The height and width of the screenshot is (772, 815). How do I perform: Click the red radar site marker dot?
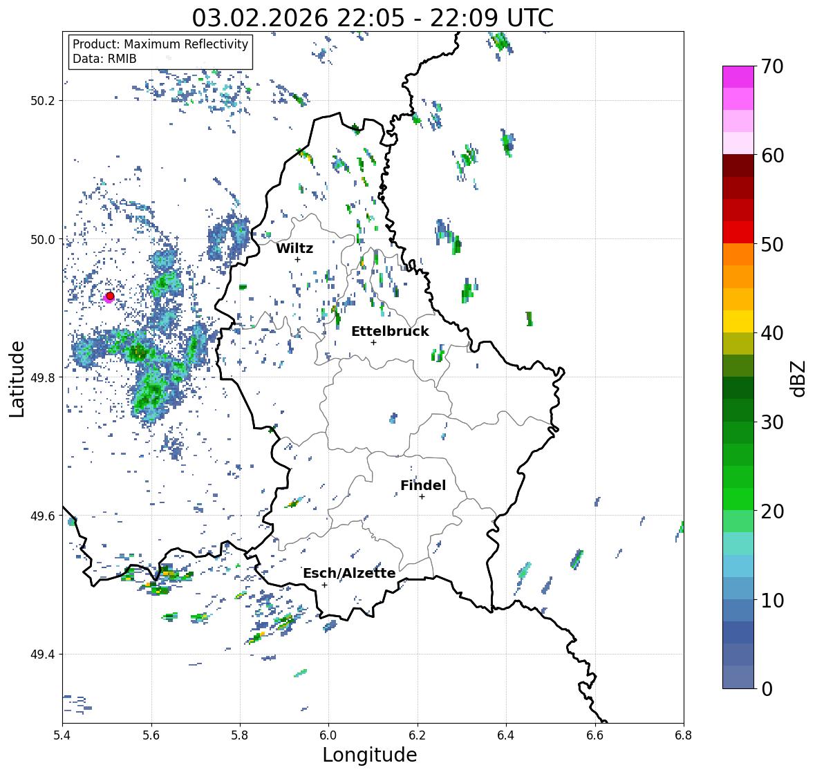pyautogui.click(x=110, y=296)
